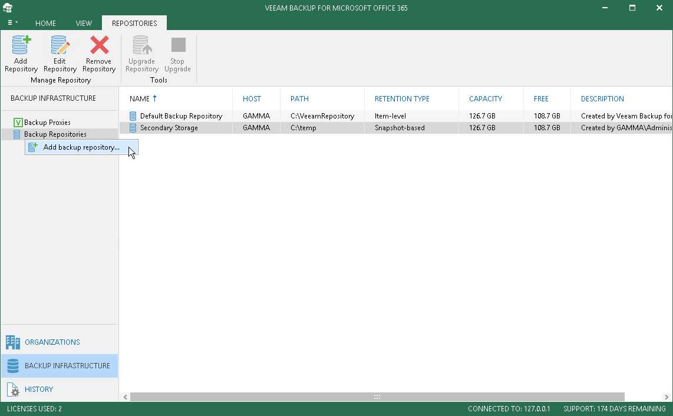Click the Veeam app icon in title bar

click(8, 8)
